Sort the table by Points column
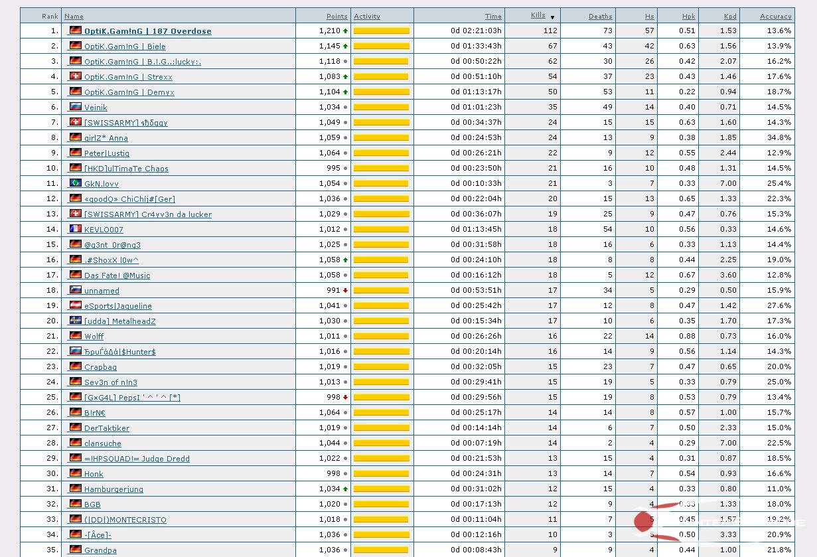817x557 pixels. 336,16
